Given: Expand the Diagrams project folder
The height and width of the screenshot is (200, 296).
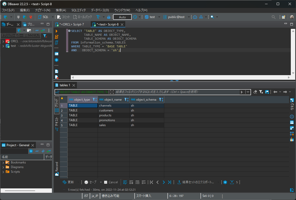Looking at the screenshot, I should click(3, 167).
